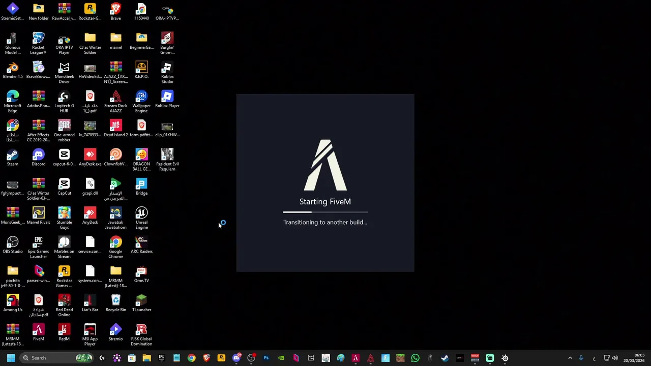Select the Burglin' Gnomes desktop icon
651x366 pixels.
167,43
